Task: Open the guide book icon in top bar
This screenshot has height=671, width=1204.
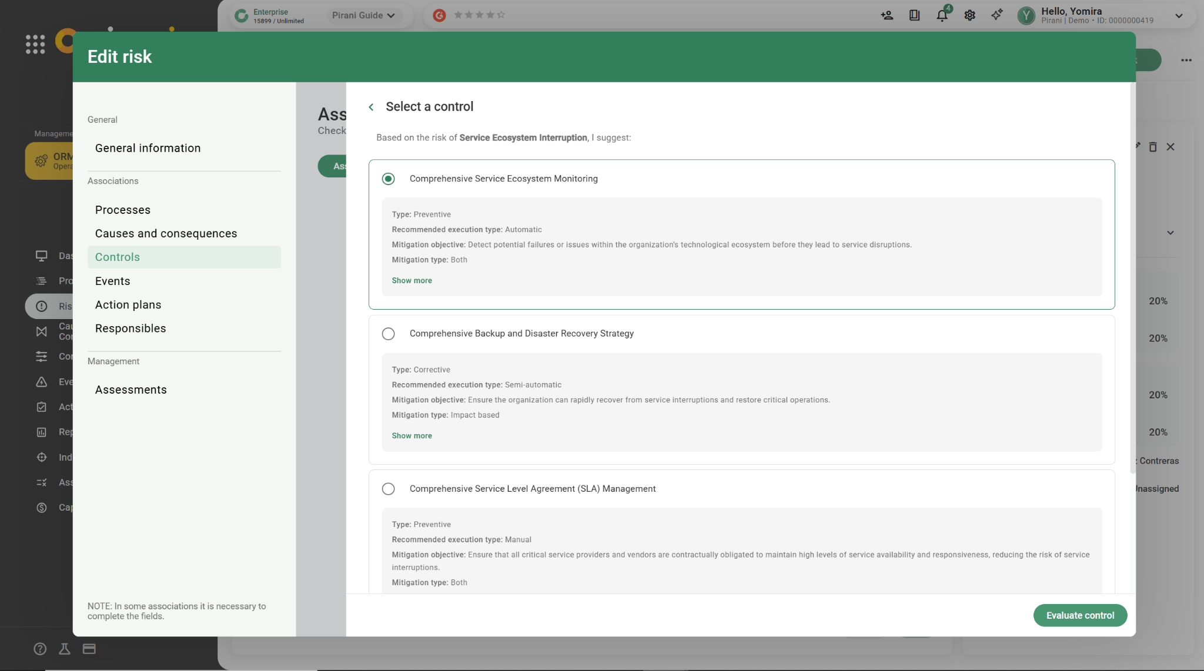Action: click(914, 15)
